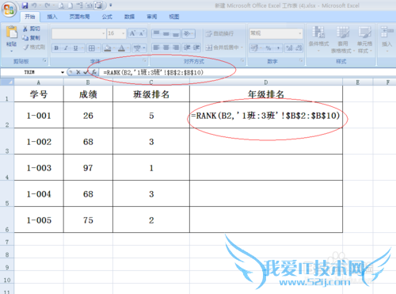Click into the formula bar text
The height and width of the screenshot is (294, 396).
pos(154,72)
